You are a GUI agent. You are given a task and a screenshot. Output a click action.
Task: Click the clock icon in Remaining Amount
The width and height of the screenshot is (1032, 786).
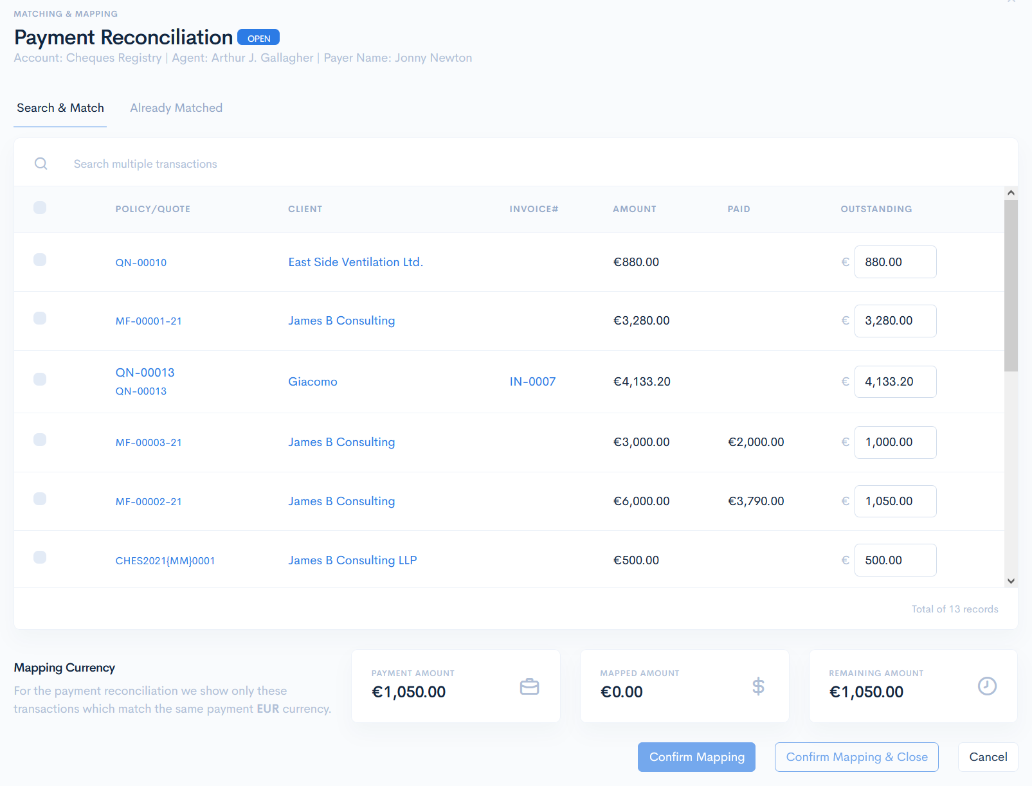tap(987, 686)
